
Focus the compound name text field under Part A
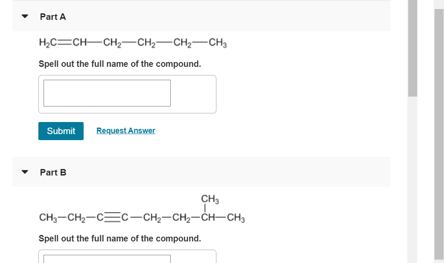106,93
